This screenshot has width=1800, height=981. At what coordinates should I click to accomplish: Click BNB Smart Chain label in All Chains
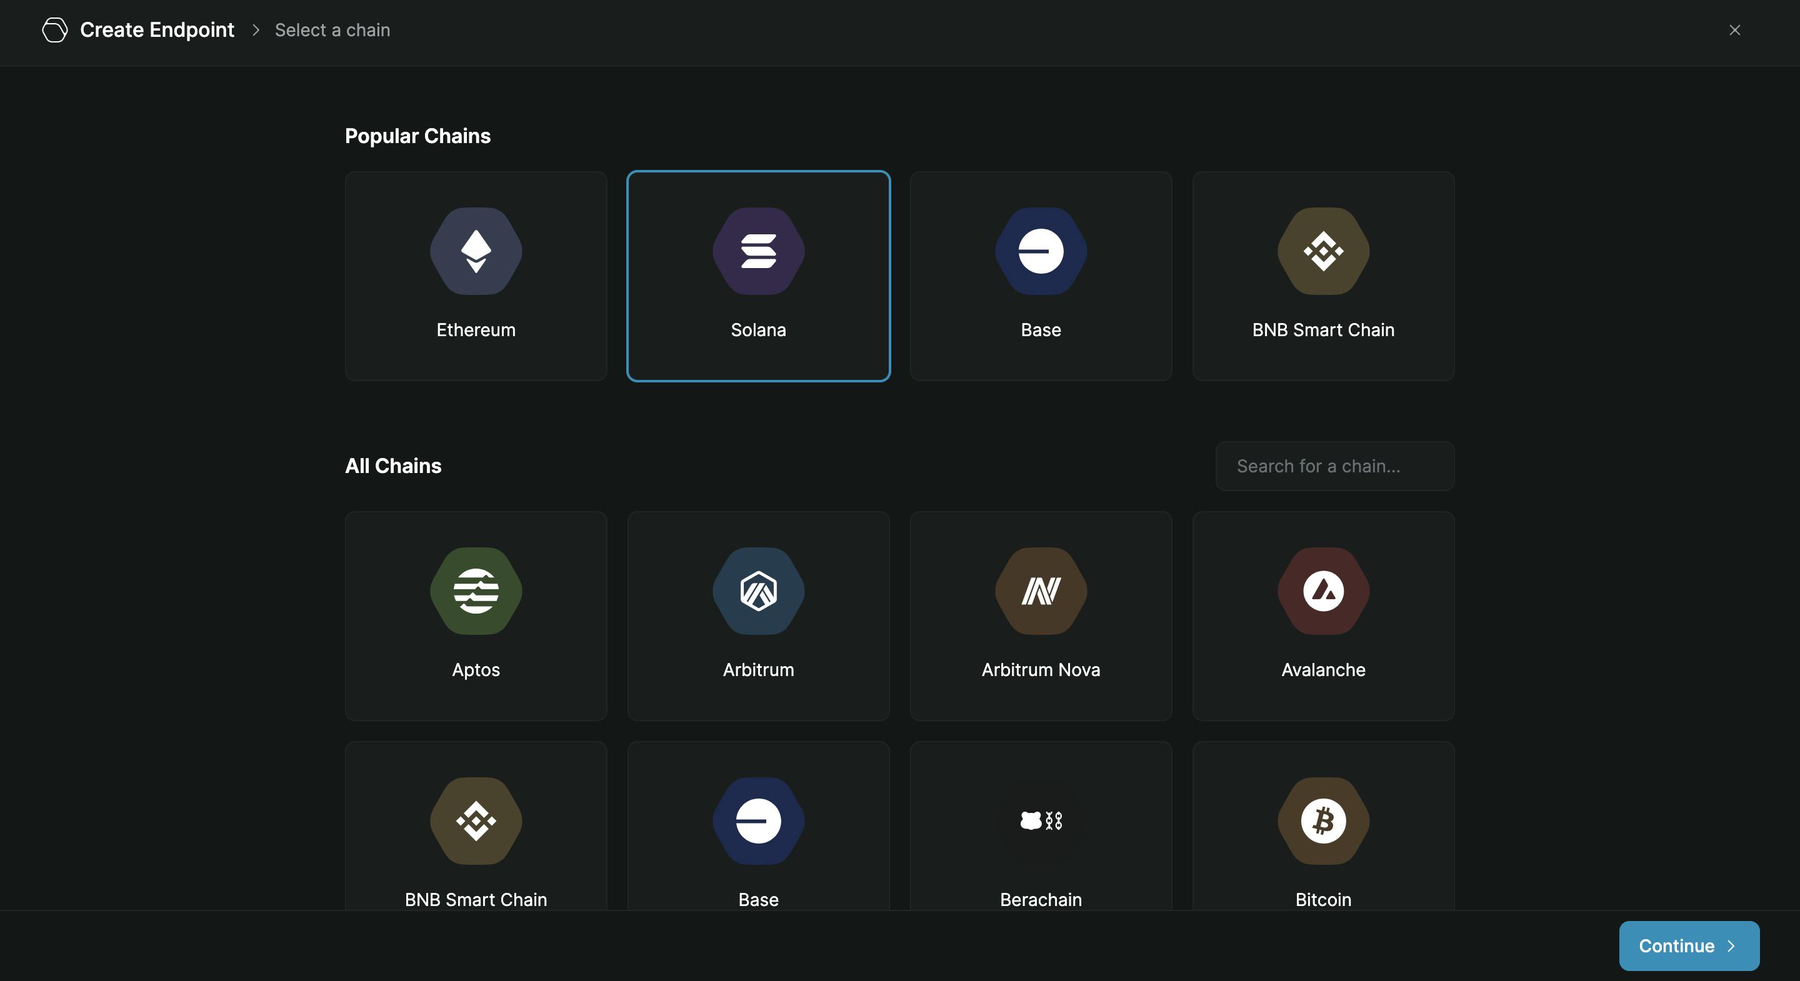476,900
